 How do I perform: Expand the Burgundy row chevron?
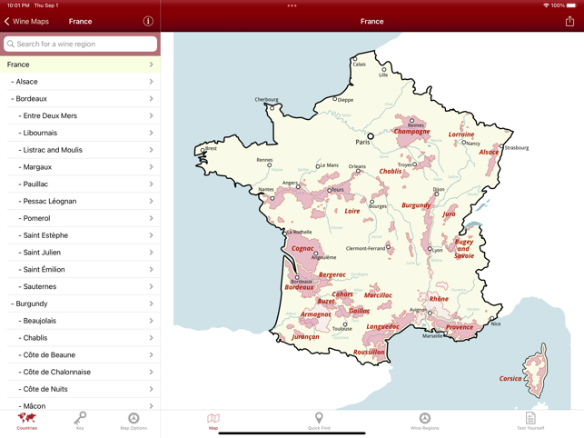[x=151, y=304]
